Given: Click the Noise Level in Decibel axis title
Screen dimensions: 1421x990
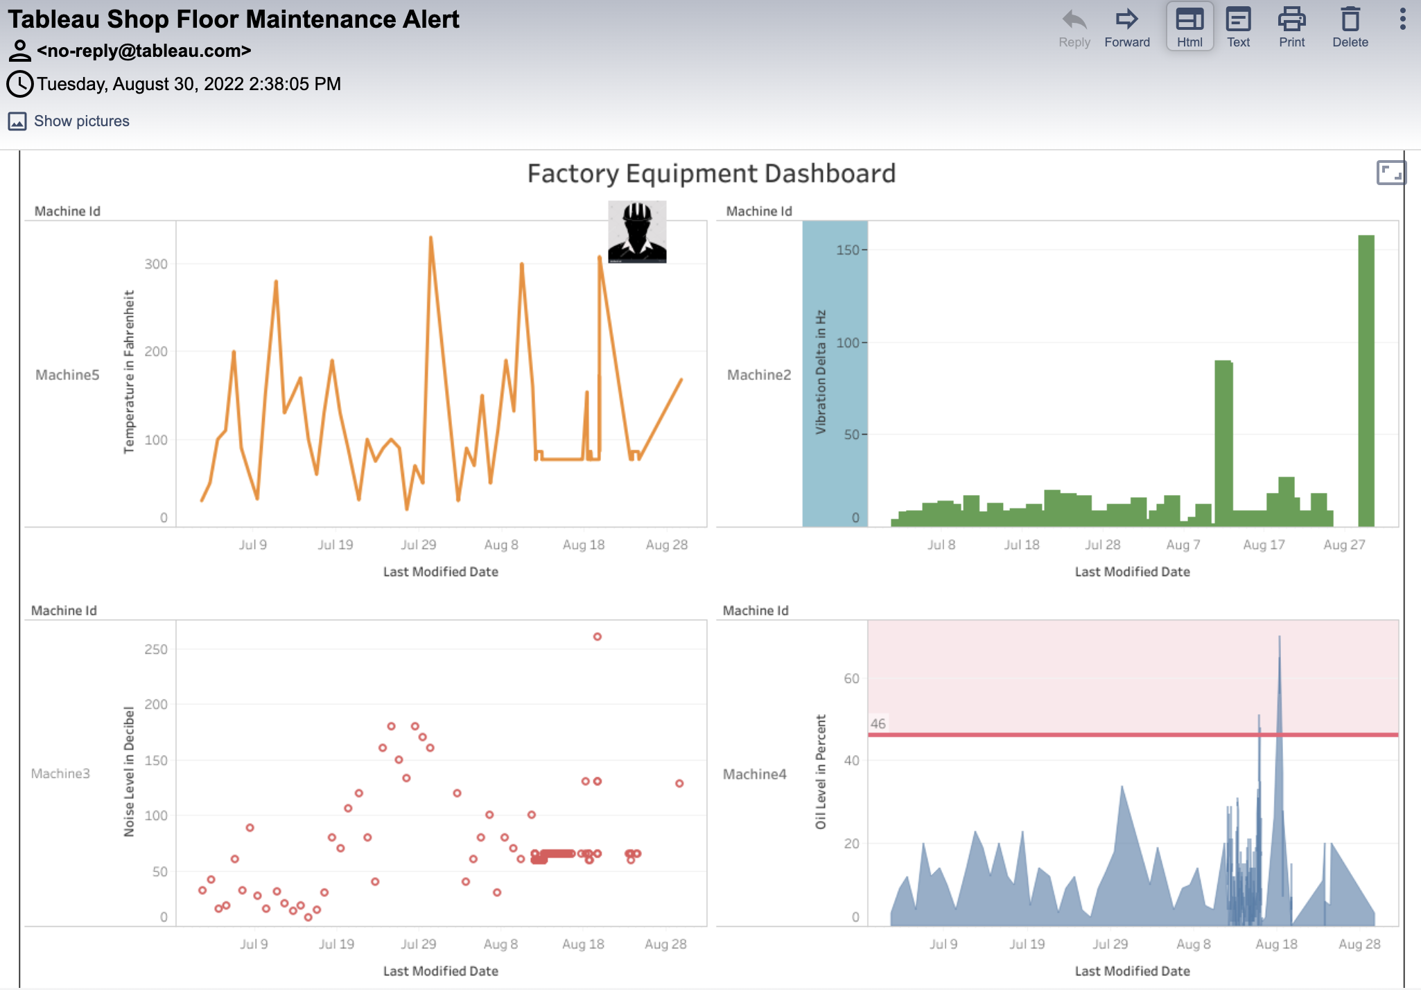Looking at the screenshot, I should pos(129,772).
